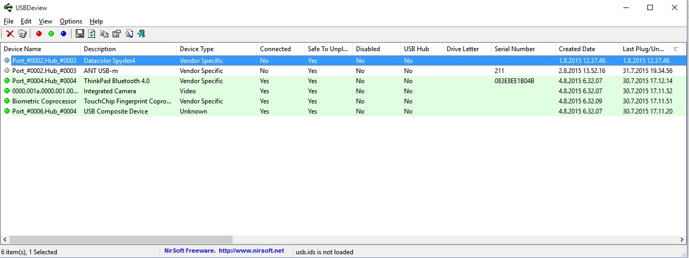Click green dot of USB Composite Device row

point(7,111)
